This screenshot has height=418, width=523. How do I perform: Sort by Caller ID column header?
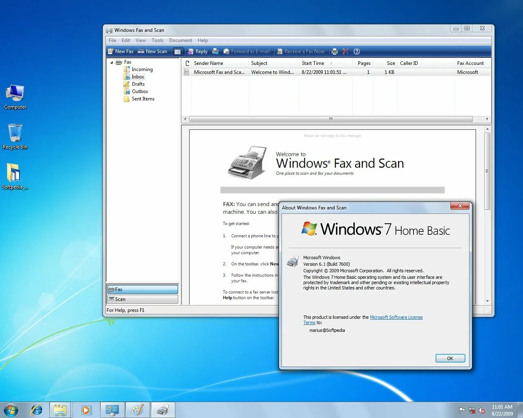[x=426, y=63]
